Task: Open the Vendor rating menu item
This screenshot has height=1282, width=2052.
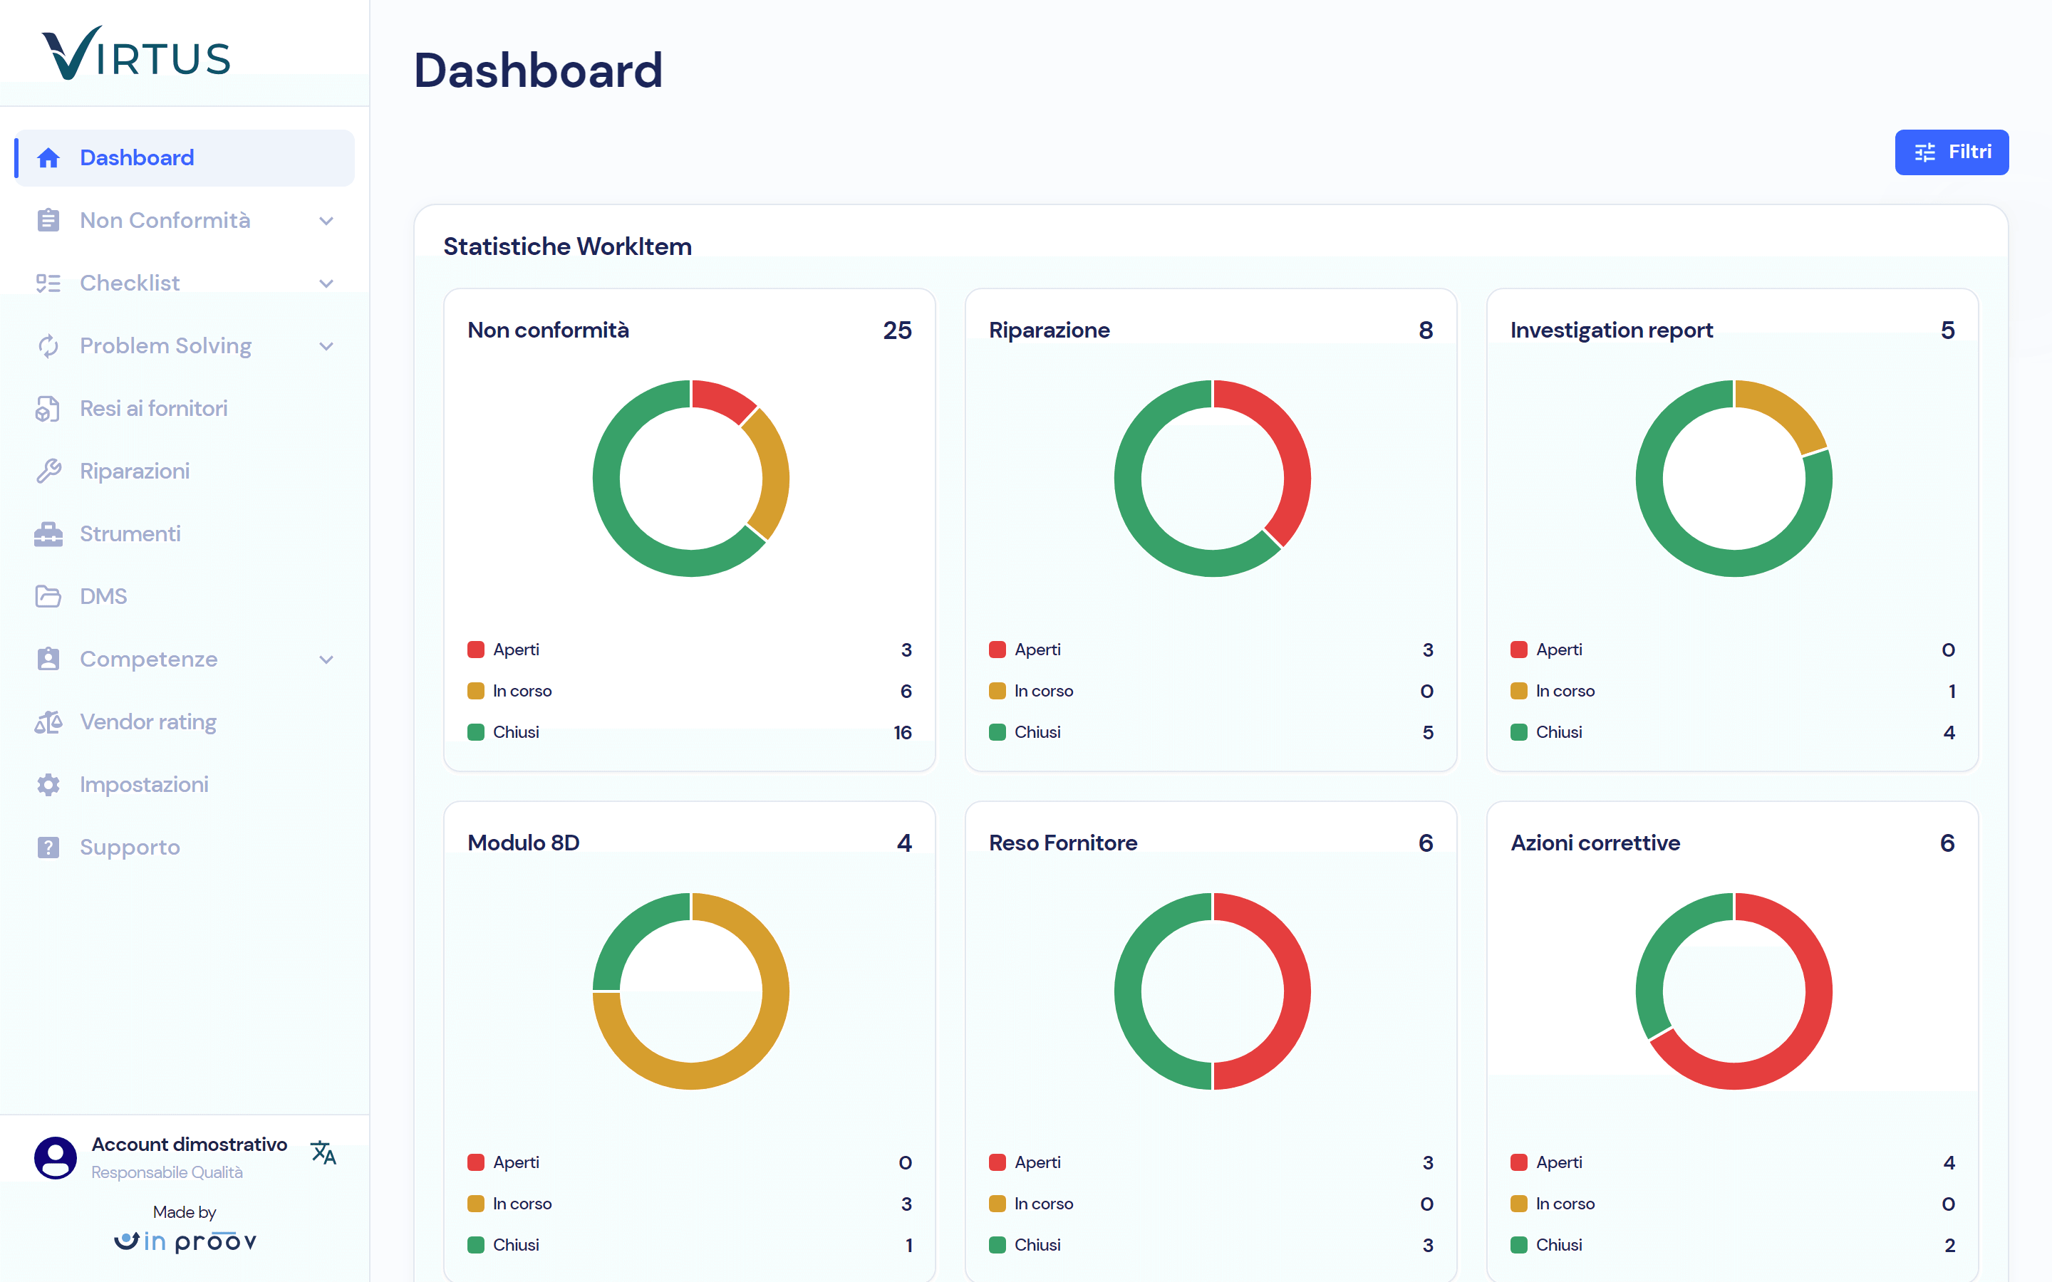Action: pos(185,722)
